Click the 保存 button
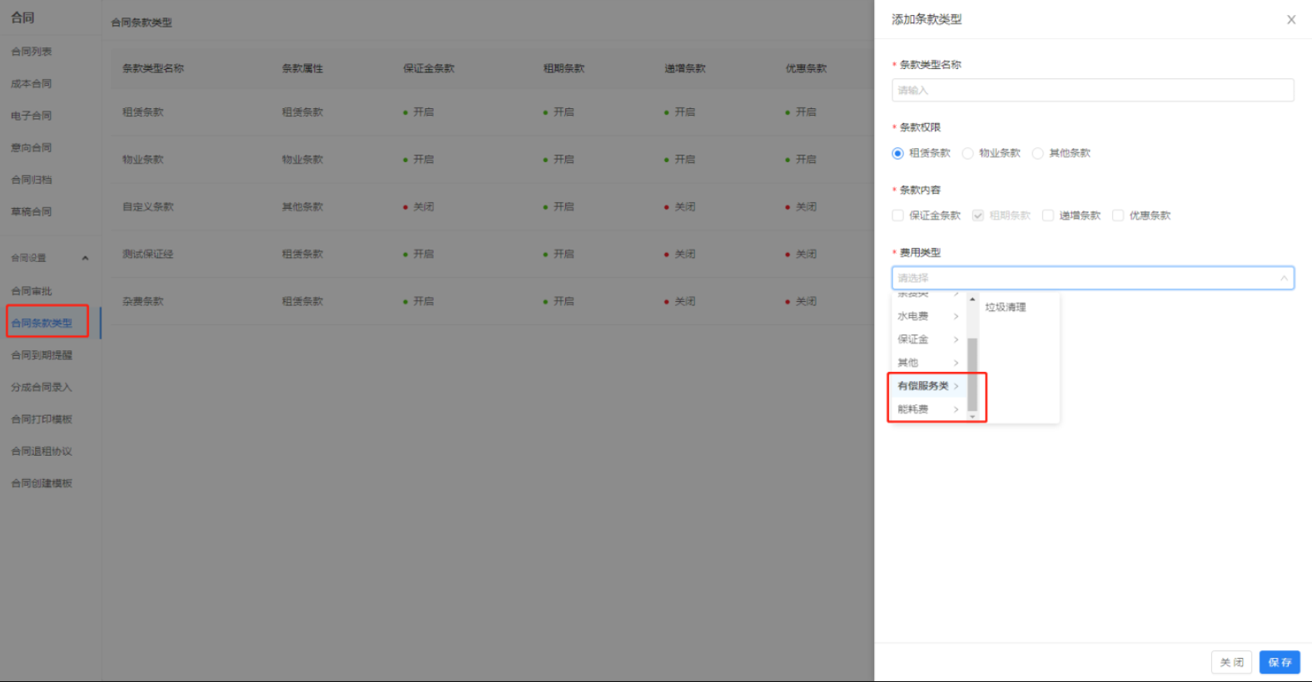Image resolution: width=1312 pixels, height=682 pixels. pyautogui.click(x=1280, y=663)
